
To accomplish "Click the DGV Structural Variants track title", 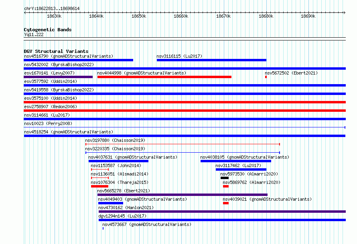I will tap(56, 51).
